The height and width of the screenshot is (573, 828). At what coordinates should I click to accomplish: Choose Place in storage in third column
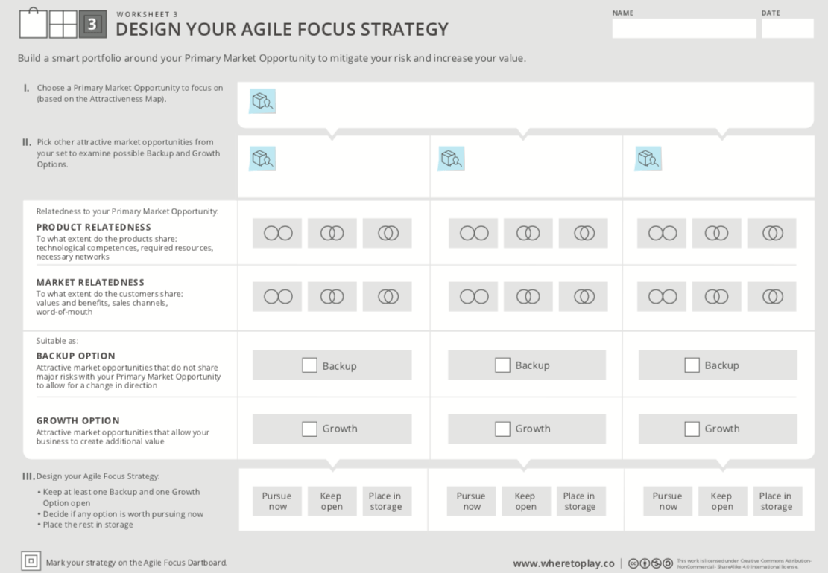(777, 501)
